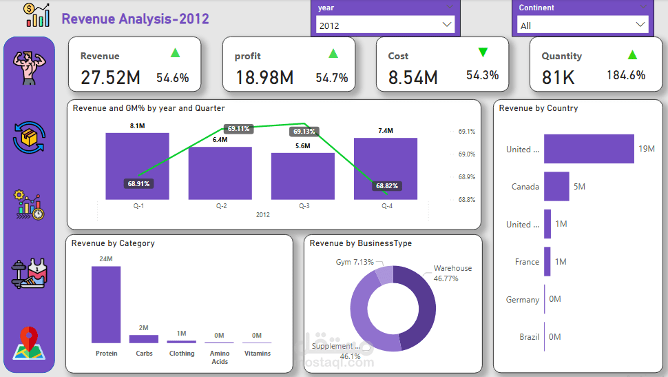Click the green up arrow on profit card
This screenshot has height=377, width=668.
pos(333,53)
